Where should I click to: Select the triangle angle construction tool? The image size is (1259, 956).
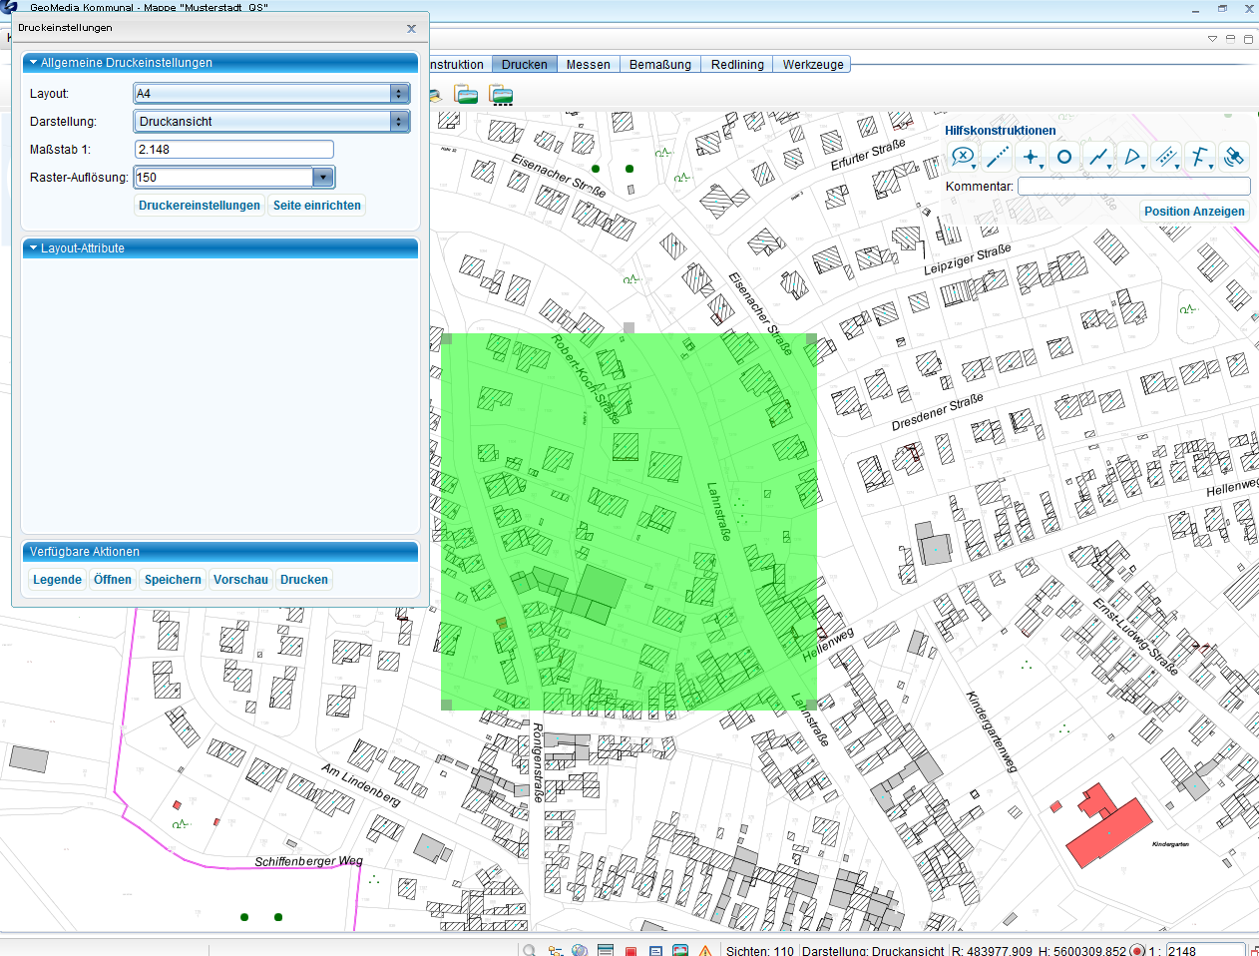click(1131, 157)
